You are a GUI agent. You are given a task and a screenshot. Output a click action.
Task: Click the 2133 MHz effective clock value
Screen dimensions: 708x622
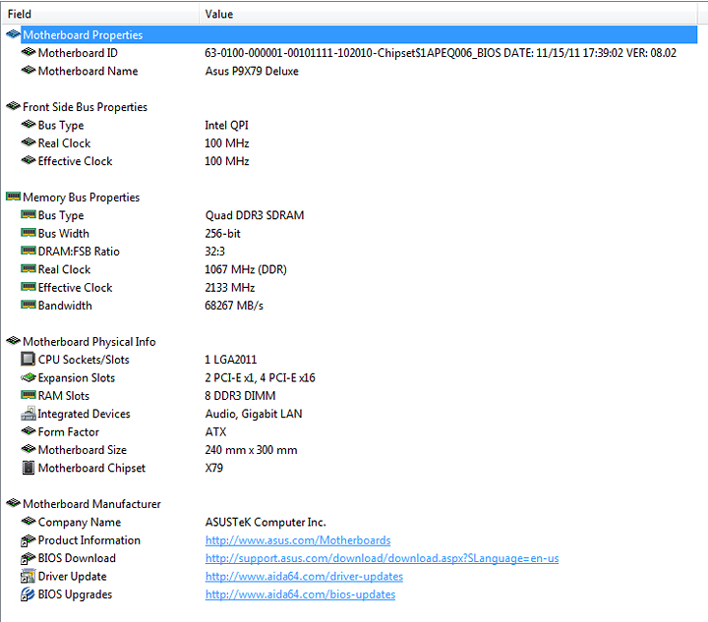pyautogui.click(x=230, y=287)
